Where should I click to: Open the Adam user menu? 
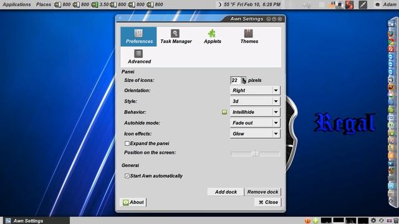[386, 4]
